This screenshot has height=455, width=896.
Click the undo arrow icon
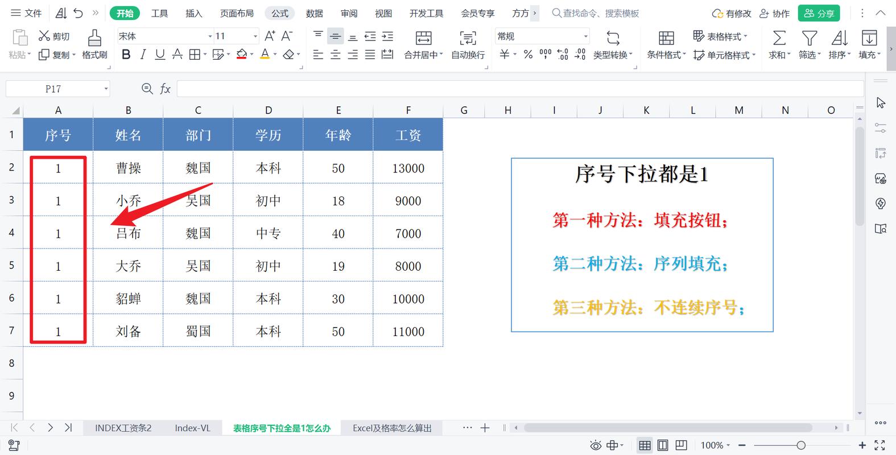pos(79,13)
